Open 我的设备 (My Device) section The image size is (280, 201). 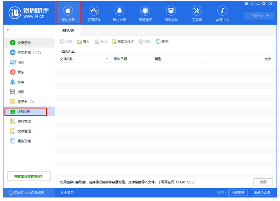pos(68,13)
